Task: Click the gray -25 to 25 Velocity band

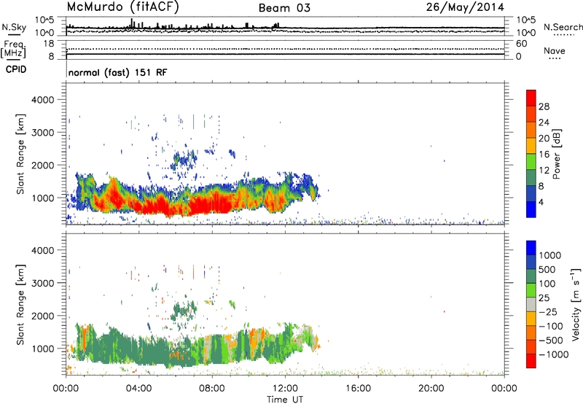Action: [531, 305]
